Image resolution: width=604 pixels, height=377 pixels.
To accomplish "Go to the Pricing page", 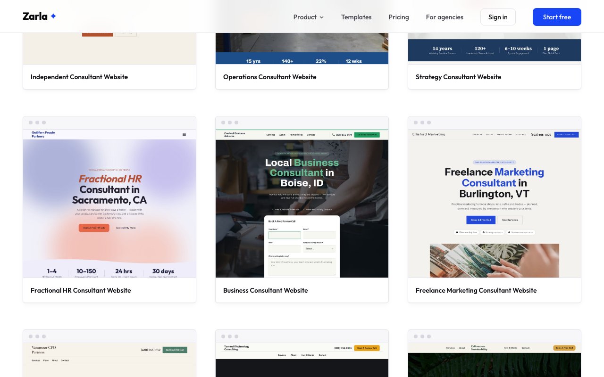I will coord(399,17).
